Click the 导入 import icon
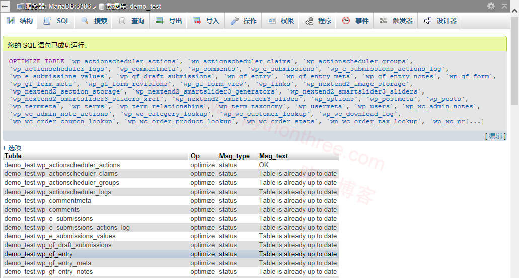The height and width of the screenshot is (278, 519). tap(197, 21)
